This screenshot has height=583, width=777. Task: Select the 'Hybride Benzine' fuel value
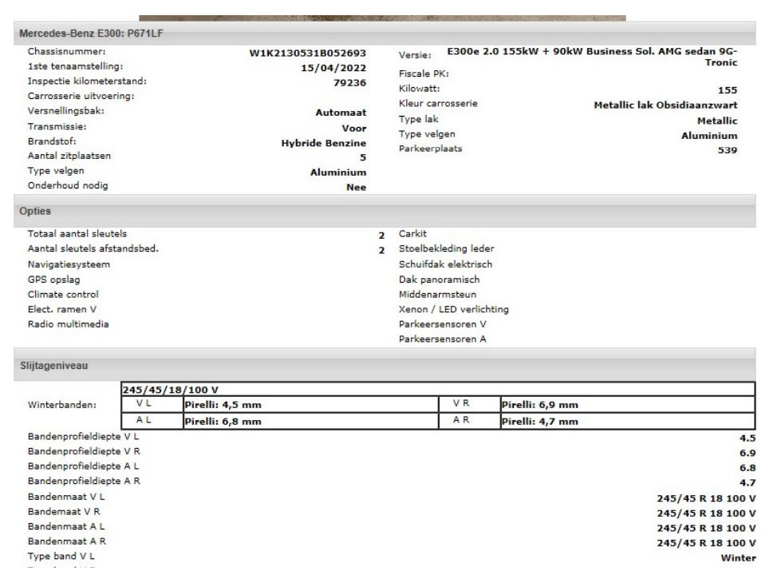324,144
